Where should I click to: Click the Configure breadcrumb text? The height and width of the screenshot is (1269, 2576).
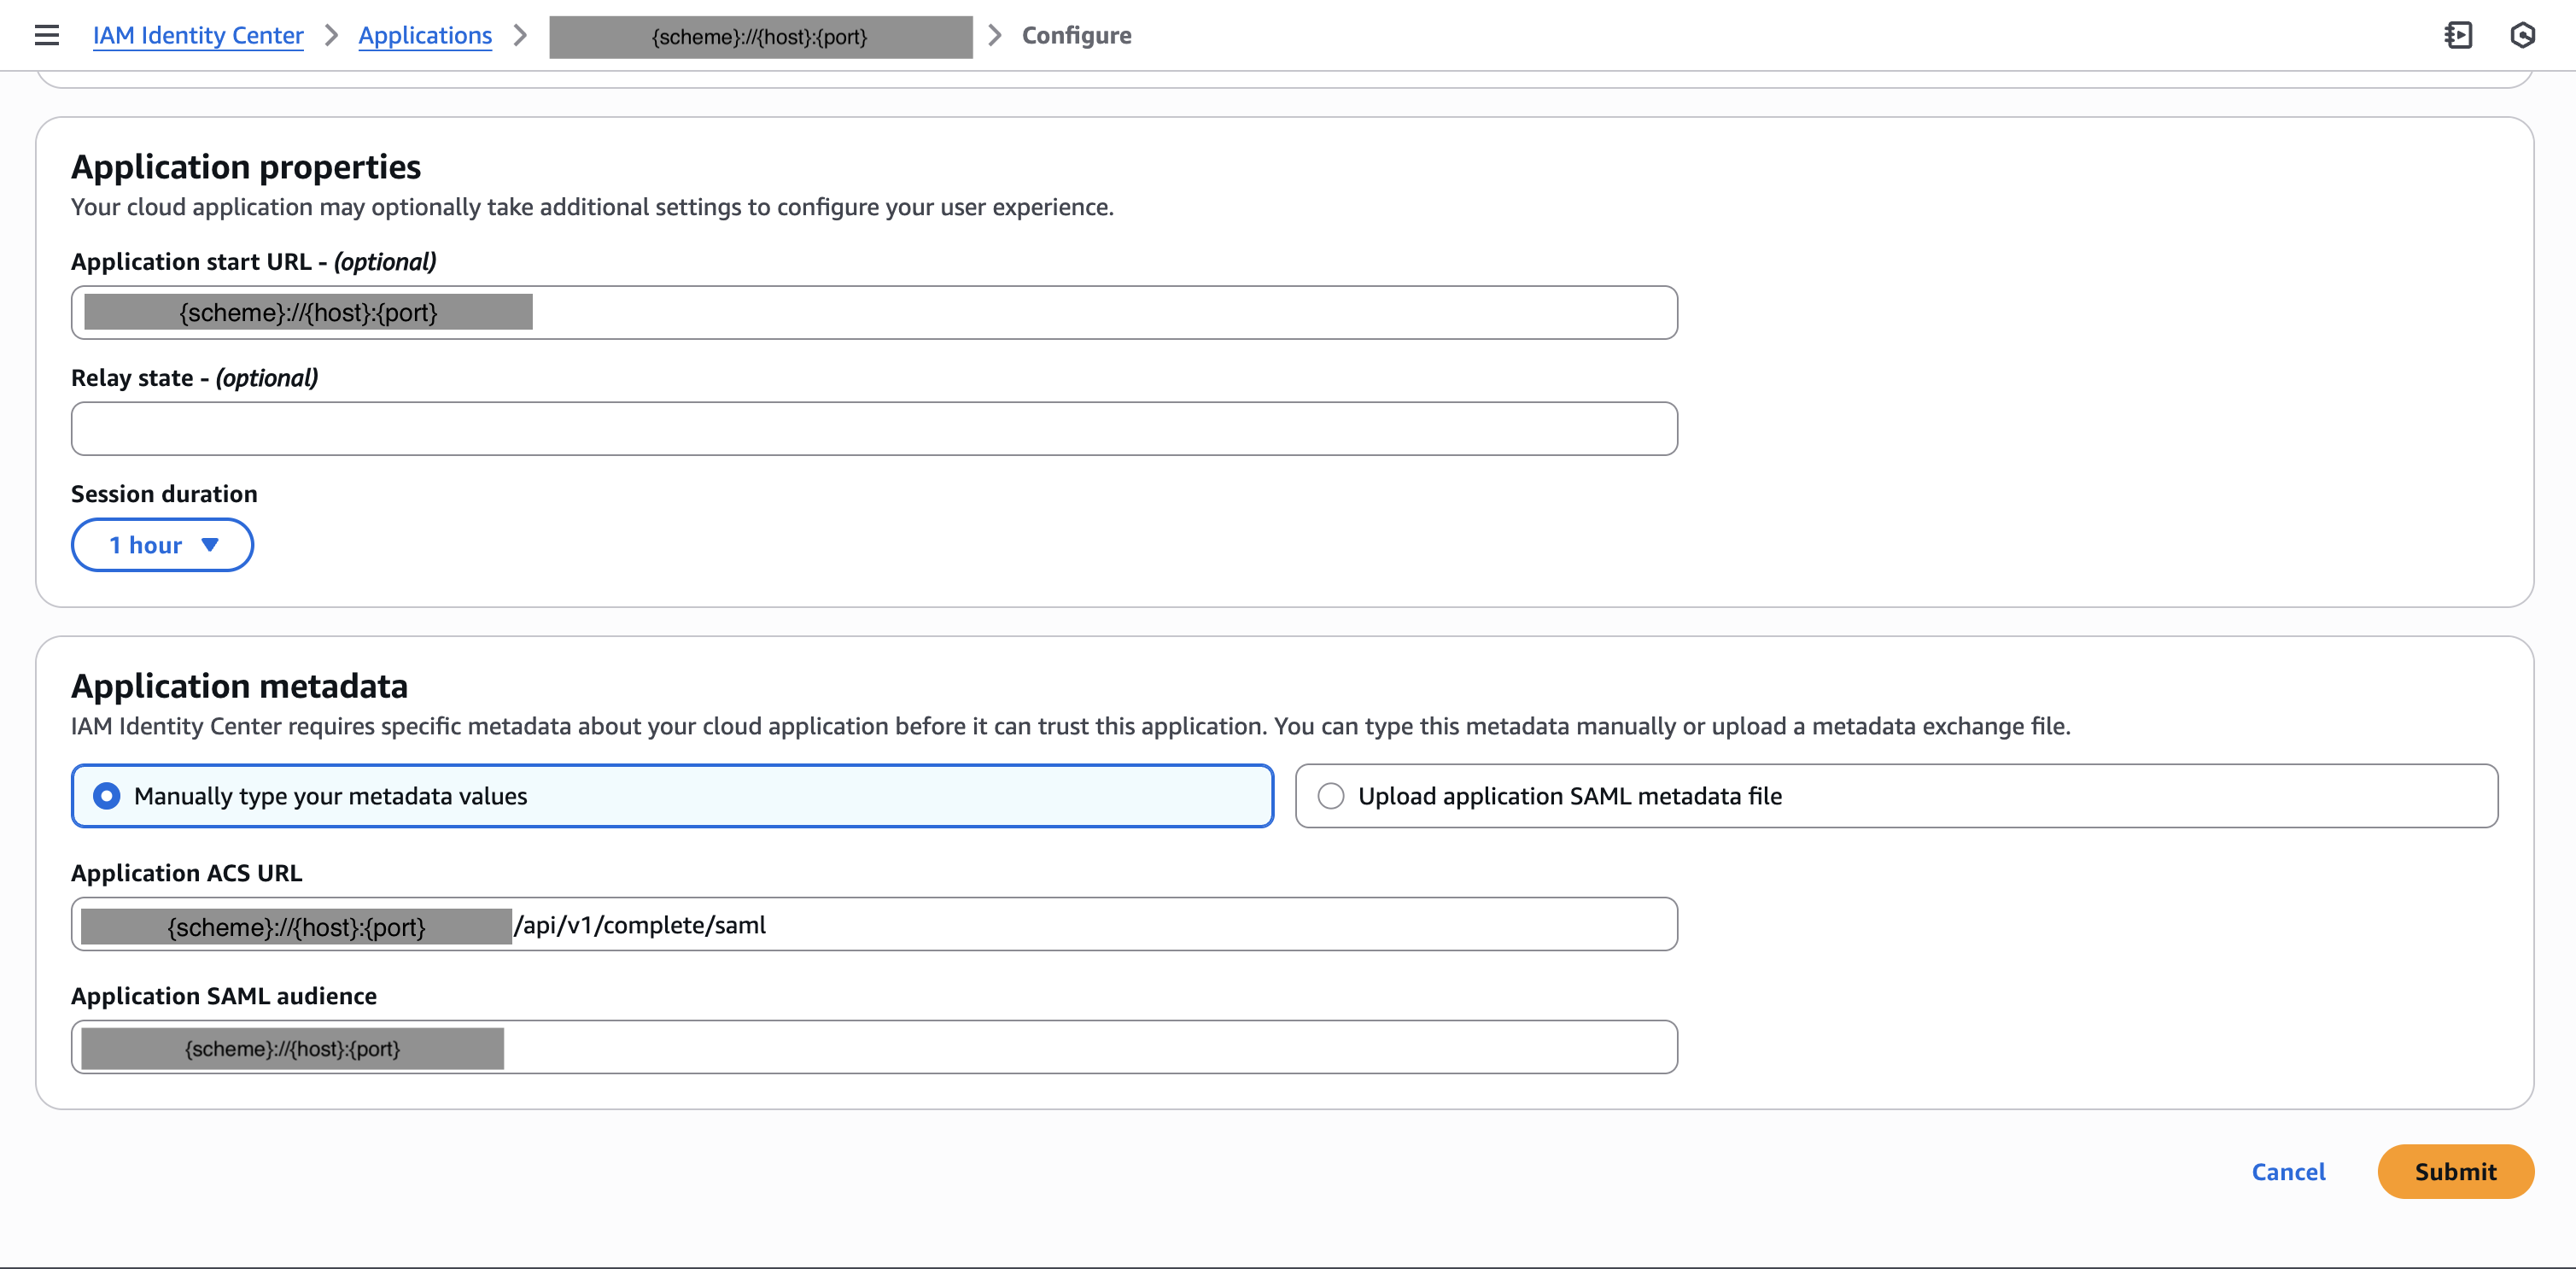pyautogui.click(x=1076, y=36)
